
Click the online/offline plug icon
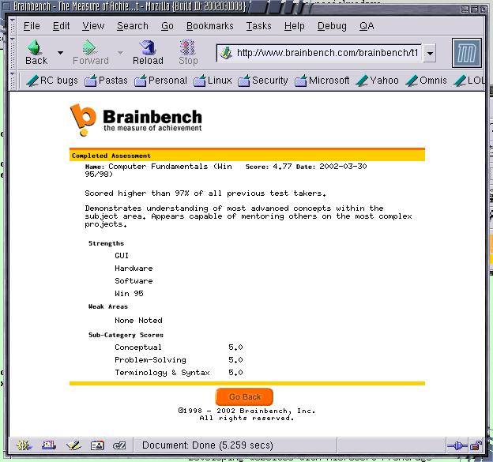tap(457, 445)
